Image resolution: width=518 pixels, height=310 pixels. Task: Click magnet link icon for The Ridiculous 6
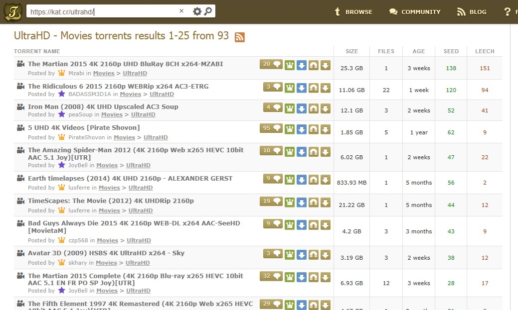[314, 88]
